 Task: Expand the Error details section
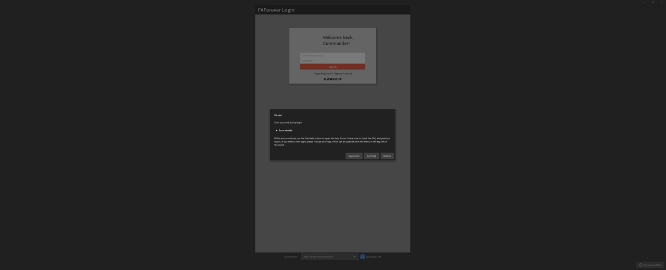click(284, 130)
